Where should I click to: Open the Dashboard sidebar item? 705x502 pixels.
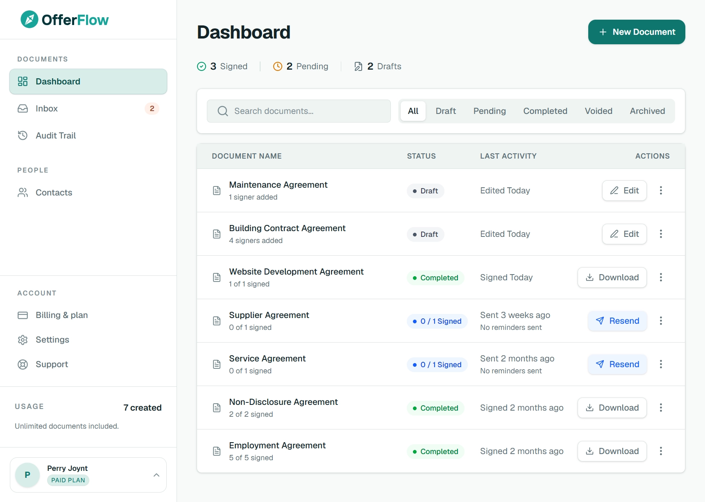tap(88, 82)
